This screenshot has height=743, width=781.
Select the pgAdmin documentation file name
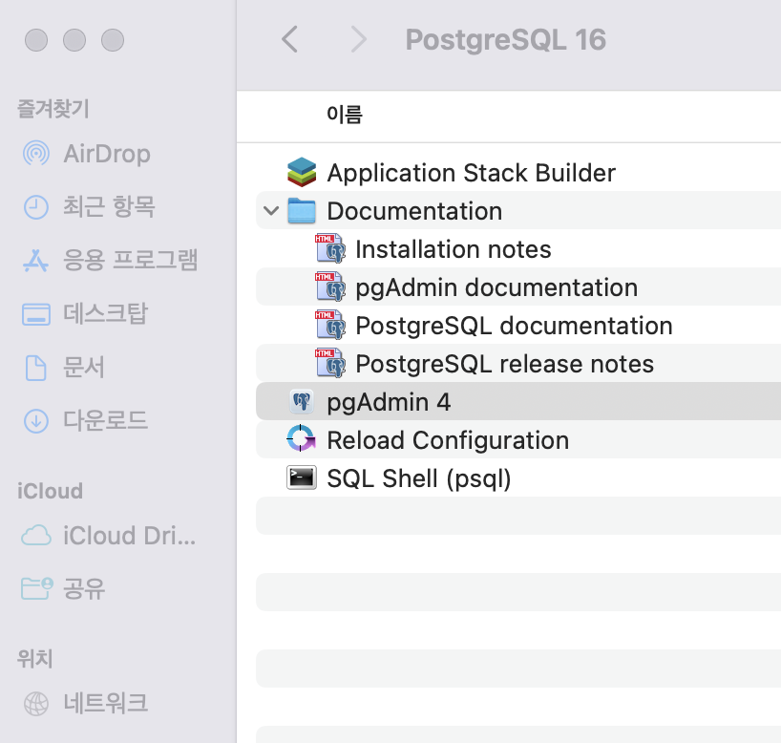coord(496,288)
